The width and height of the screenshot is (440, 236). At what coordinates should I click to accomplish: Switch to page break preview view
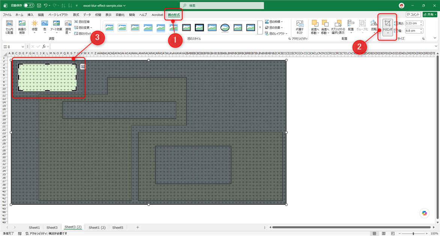click(393, 233)
